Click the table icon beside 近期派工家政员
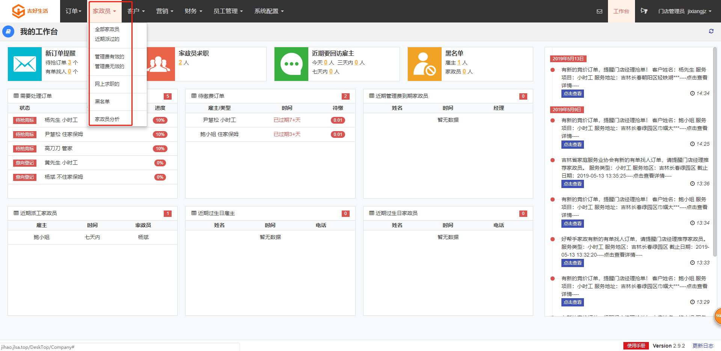This screenshot has height=351, width=721. click(x=16, y=213)
